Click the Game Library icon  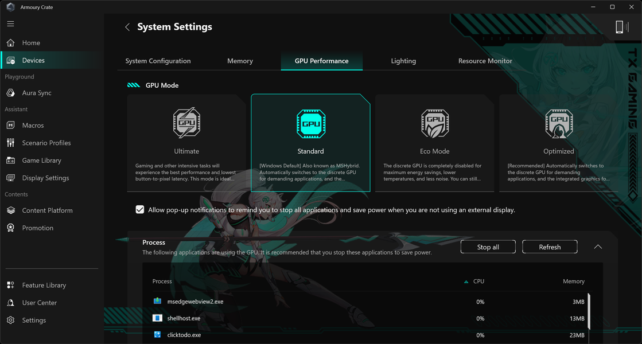(x=11, y=161)
